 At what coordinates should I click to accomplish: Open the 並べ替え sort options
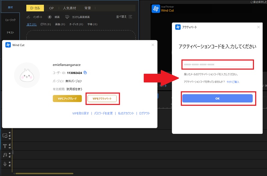(x=121, y=17)
